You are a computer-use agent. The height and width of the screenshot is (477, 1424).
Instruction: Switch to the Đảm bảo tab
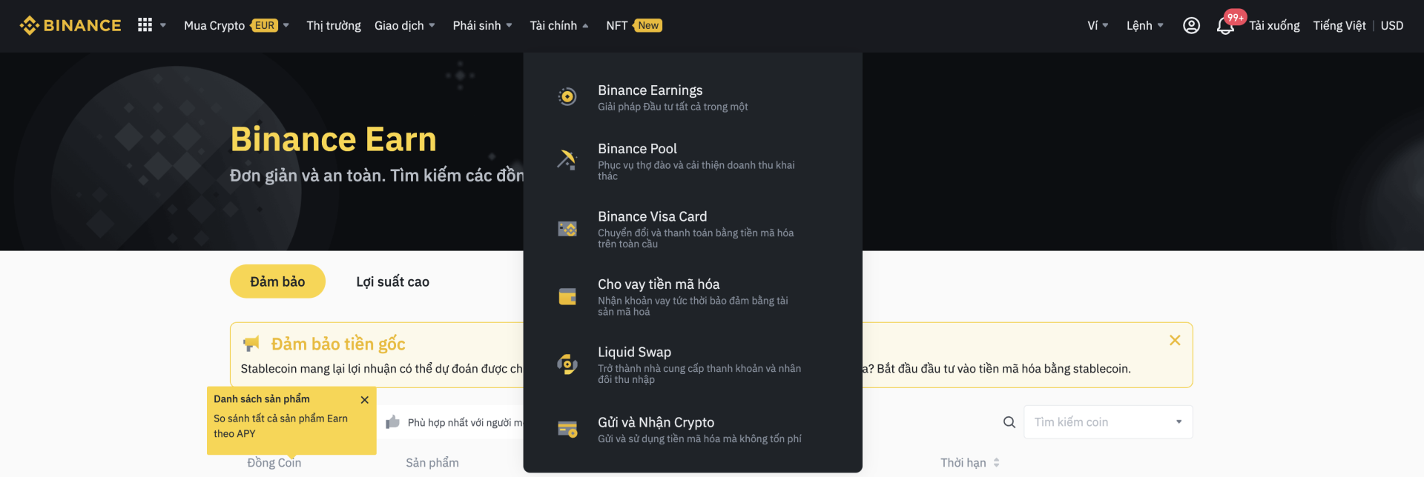277,281
